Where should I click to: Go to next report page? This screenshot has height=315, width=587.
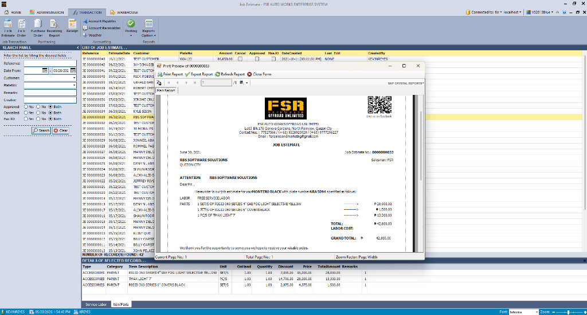tap(186, 83)
